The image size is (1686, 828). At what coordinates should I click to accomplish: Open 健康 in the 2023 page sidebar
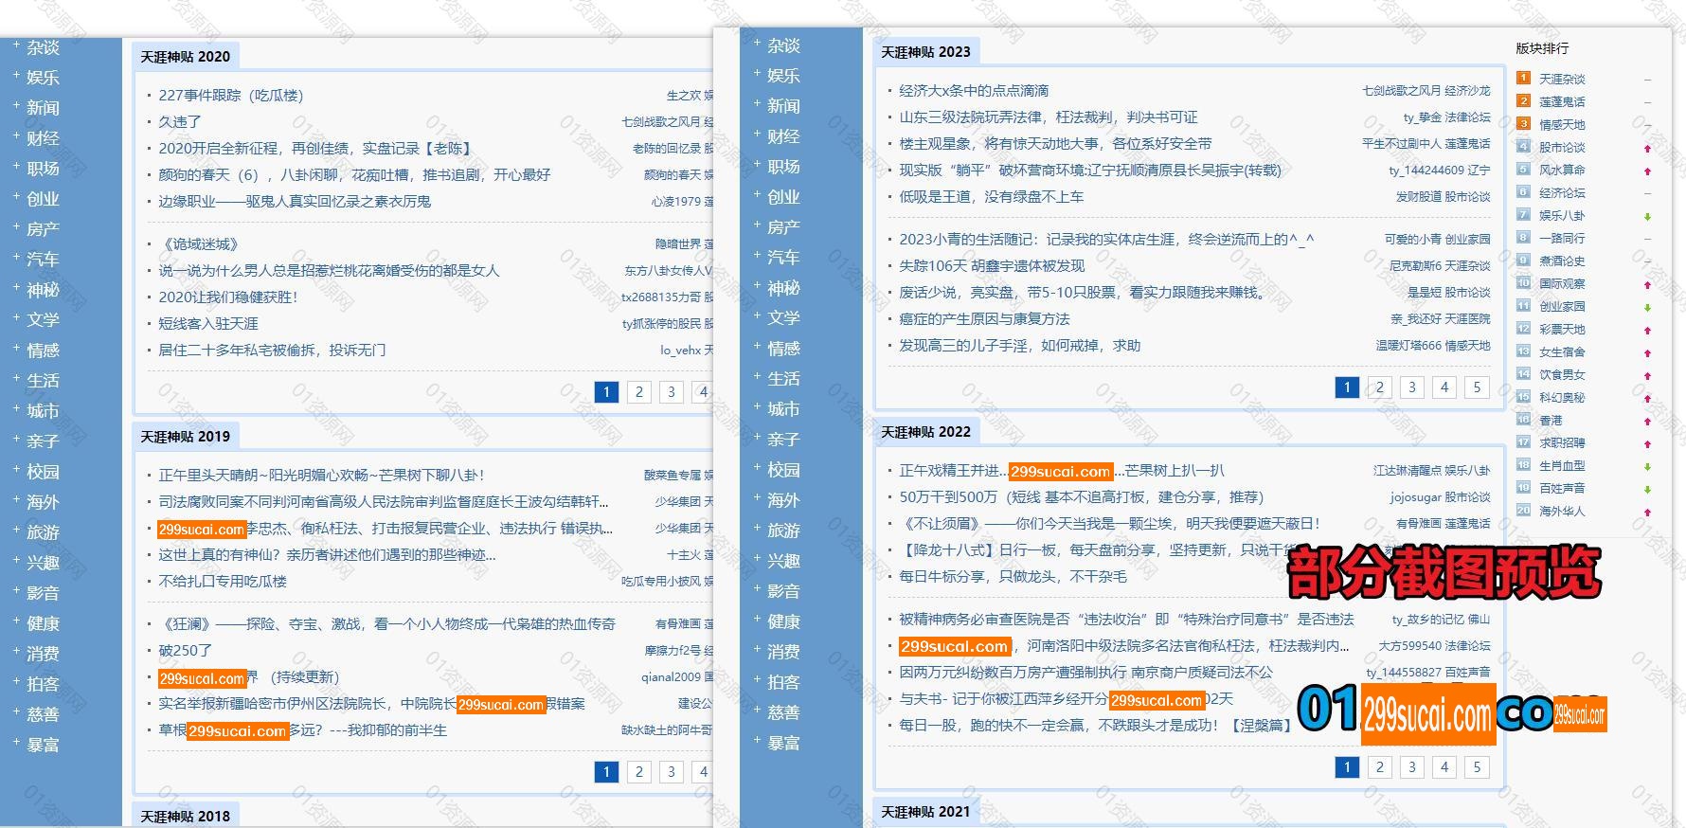(783, 621)
